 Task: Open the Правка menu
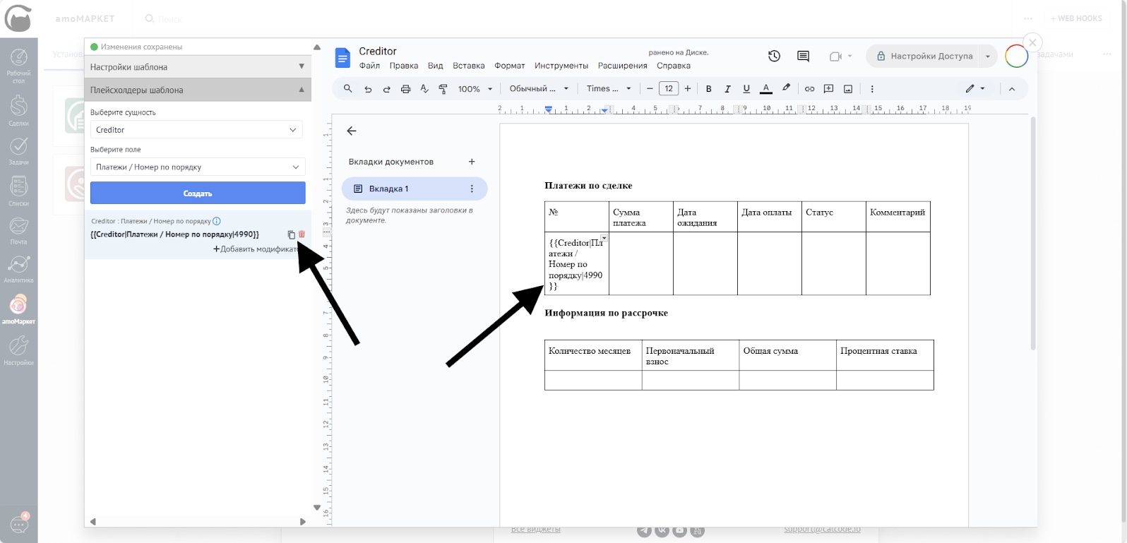(x=404, y=66)
